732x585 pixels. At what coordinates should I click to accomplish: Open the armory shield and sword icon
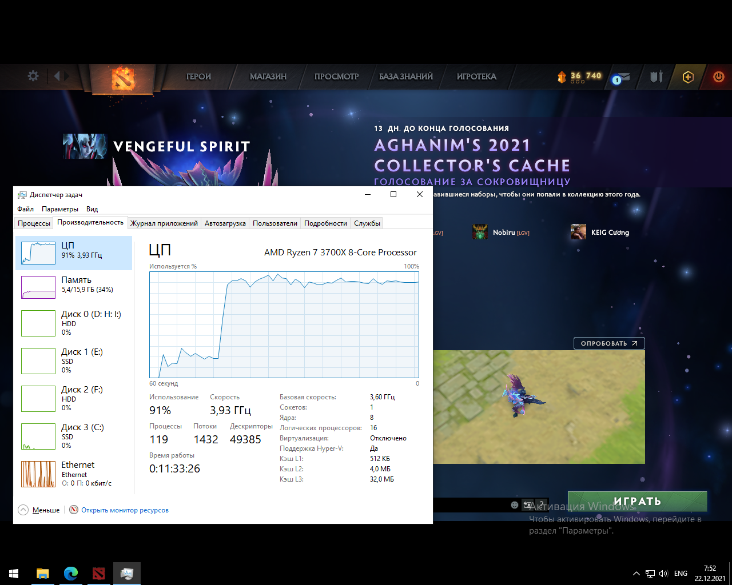tap(657, 77)
